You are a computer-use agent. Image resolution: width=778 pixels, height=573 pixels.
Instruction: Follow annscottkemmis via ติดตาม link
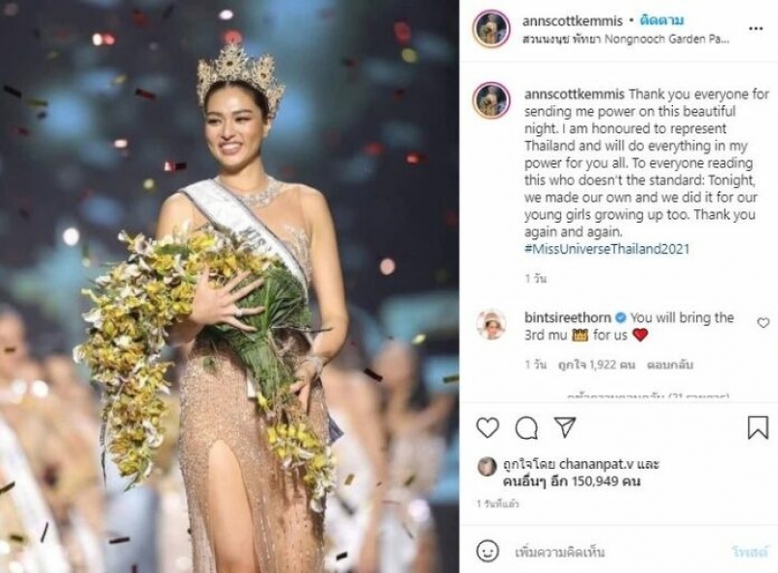point(662,20)
